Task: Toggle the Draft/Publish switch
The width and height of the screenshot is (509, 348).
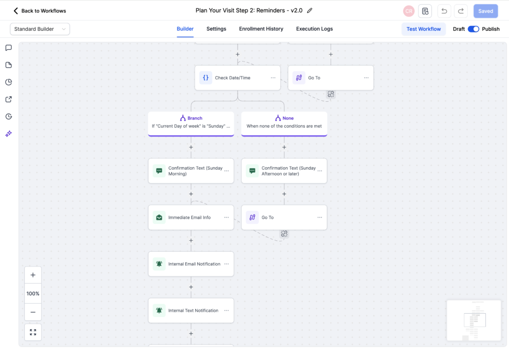Action: (x=473, y=29)
